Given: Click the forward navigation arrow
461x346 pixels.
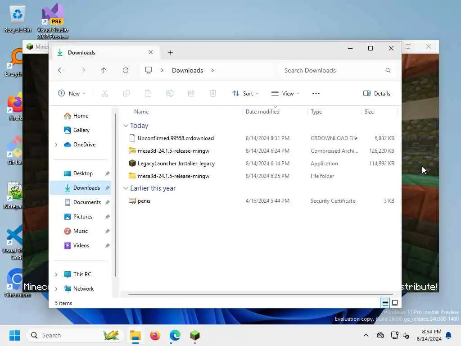Looking at the screenshot, I should tap(83, 70).
